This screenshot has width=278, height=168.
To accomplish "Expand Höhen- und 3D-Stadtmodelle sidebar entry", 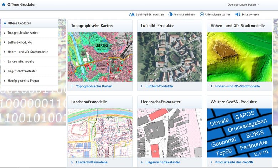I will click(x=27, y=52).
